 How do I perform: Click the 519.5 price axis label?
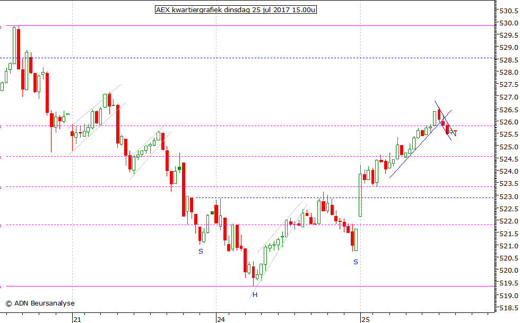pos(509,283)
